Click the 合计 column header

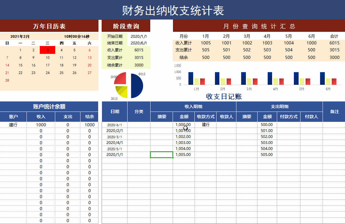(x=334, y=36)
